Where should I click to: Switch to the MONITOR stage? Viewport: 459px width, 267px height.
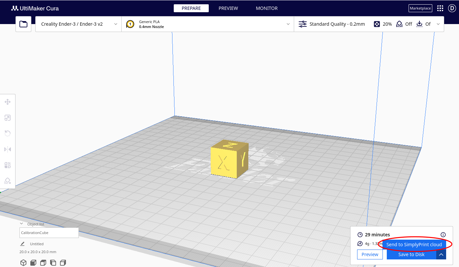pyautogui.click(x=267, y=8)
